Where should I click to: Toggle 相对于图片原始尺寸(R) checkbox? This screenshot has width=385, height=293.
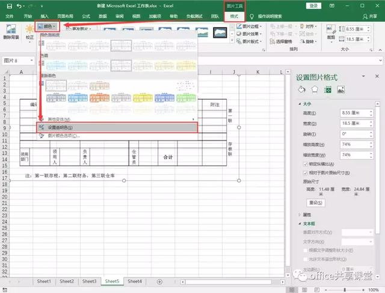pos(306,173)
